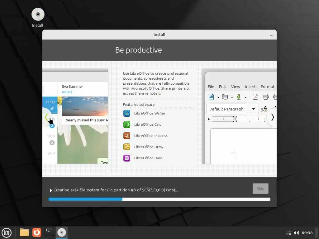Viewport: 319px width, 239px height.
Task: Click the LibreOffice Calc icon
Action: [x=127, y=124]
